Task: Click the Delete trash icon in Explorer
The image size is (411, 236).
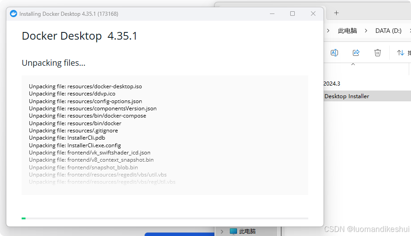Action: [x=378, y=53]
